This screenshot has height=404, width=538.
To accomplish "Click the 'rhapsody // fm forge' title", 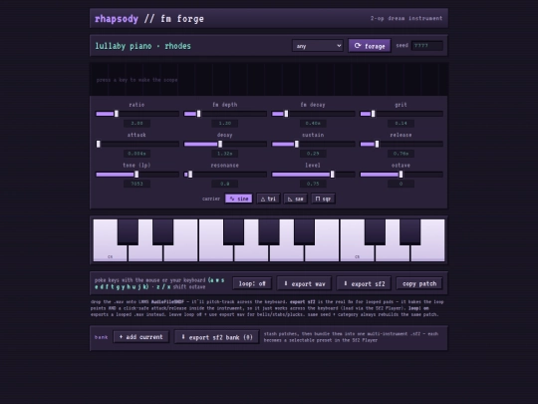I will [149, 19].
